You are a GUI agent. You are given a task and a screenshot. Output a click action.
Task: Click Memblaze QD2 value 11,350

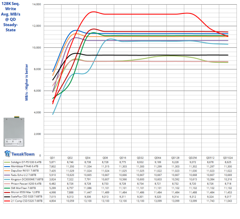pos(70,167)
